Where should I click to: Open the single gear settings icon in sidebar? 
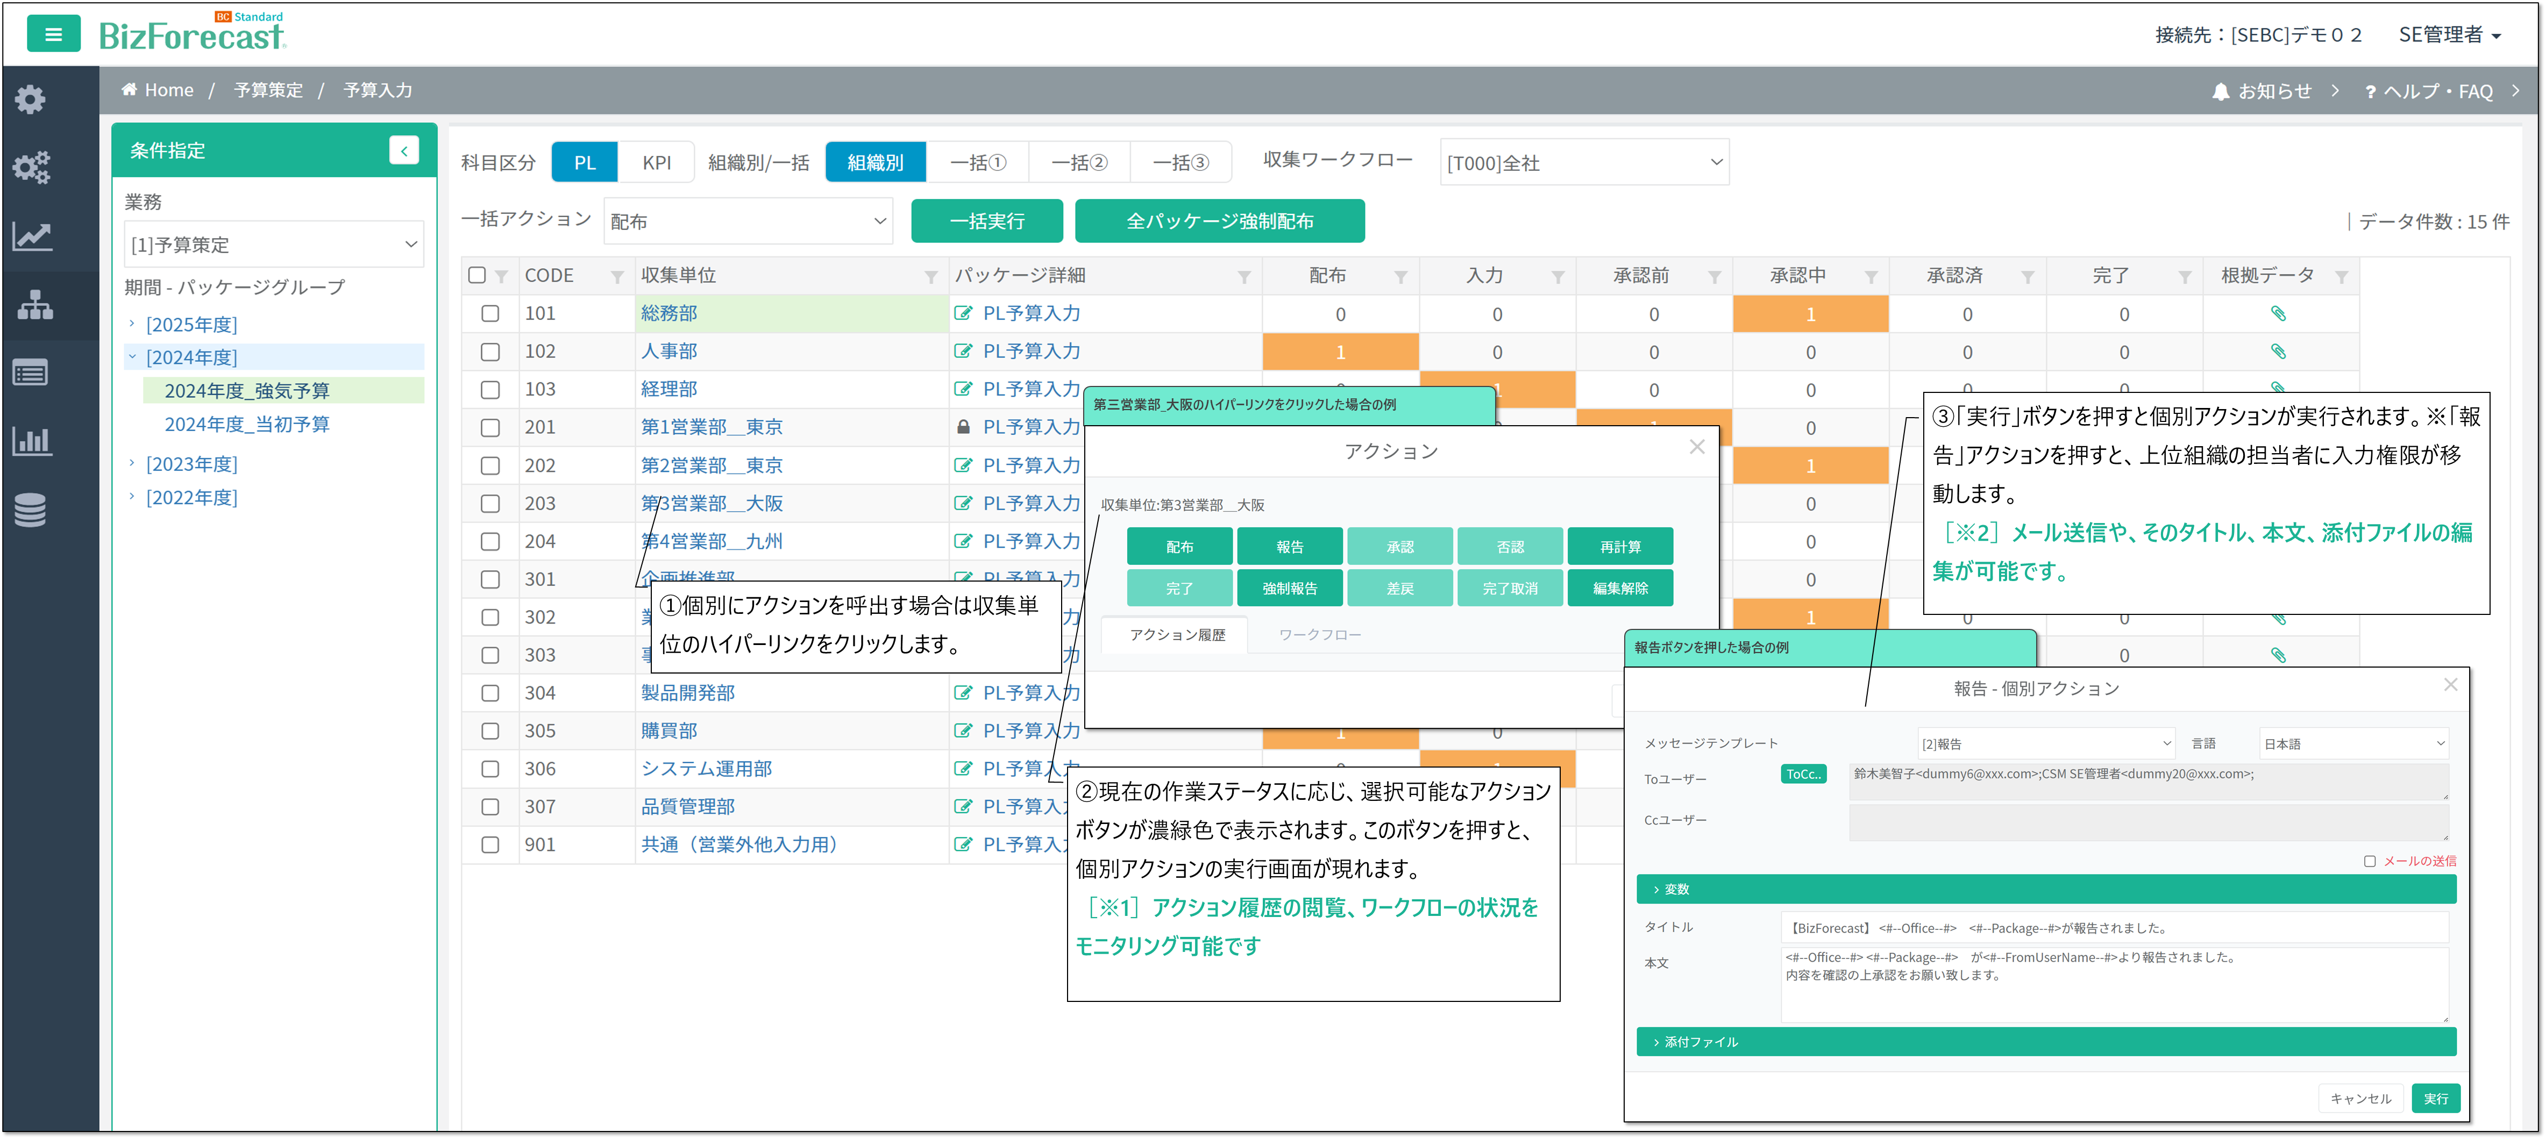click(x=31, y=99)
